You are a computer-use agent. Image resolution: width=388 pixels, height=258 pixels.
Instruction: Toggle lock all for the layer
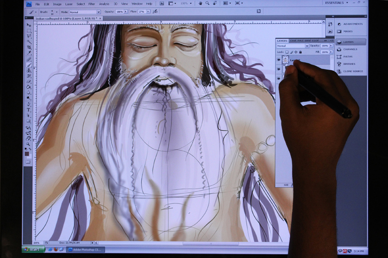[x=300, y=52]
